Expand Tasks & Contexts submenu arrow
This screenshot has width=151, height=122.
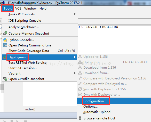[x=75, y=14]
